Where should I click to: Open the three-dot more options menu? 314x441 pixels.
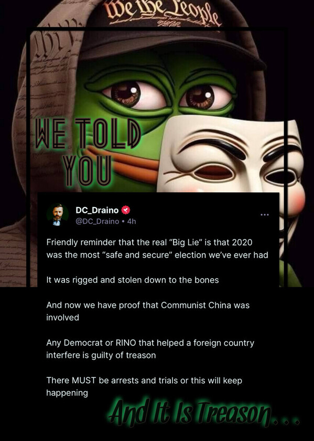(x=265, y=214)
